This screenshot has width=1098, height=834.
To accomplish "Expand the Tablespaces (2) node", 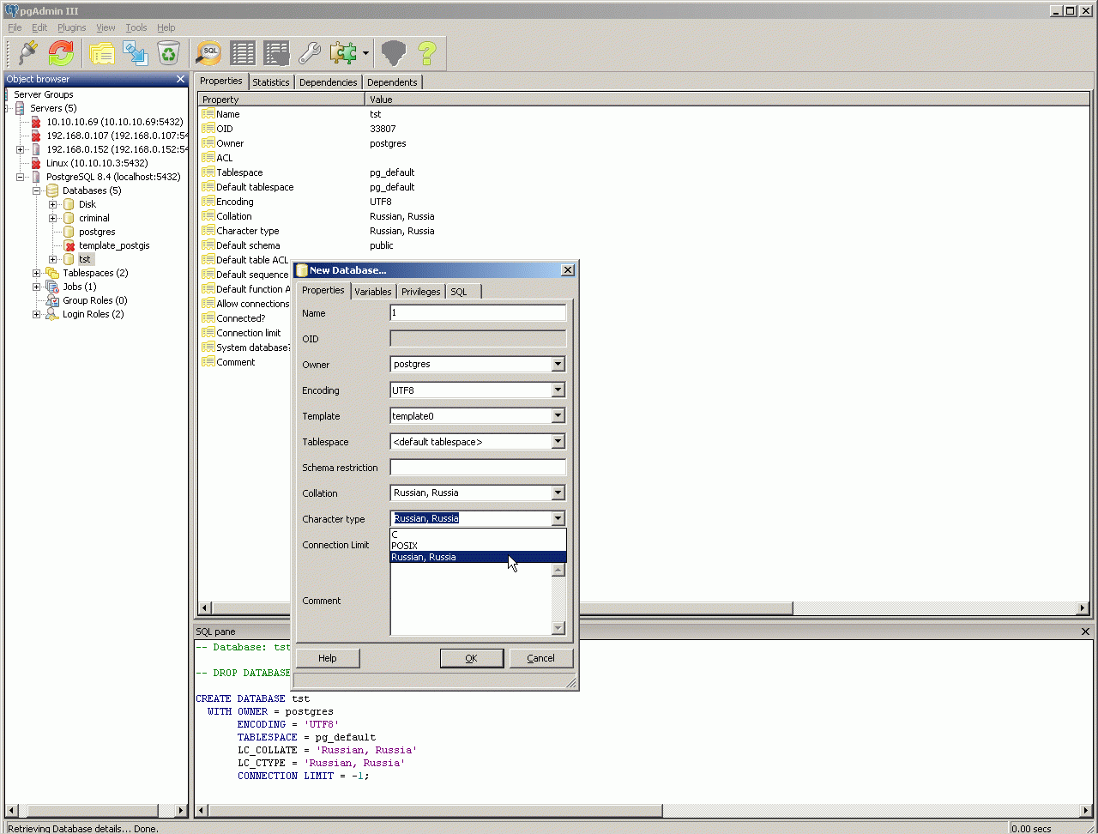I will click(x=37, y=273).
